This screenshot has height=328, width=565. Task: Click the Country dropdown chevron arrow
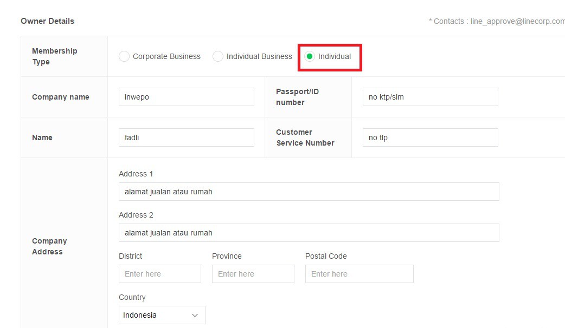pos(195,315)
